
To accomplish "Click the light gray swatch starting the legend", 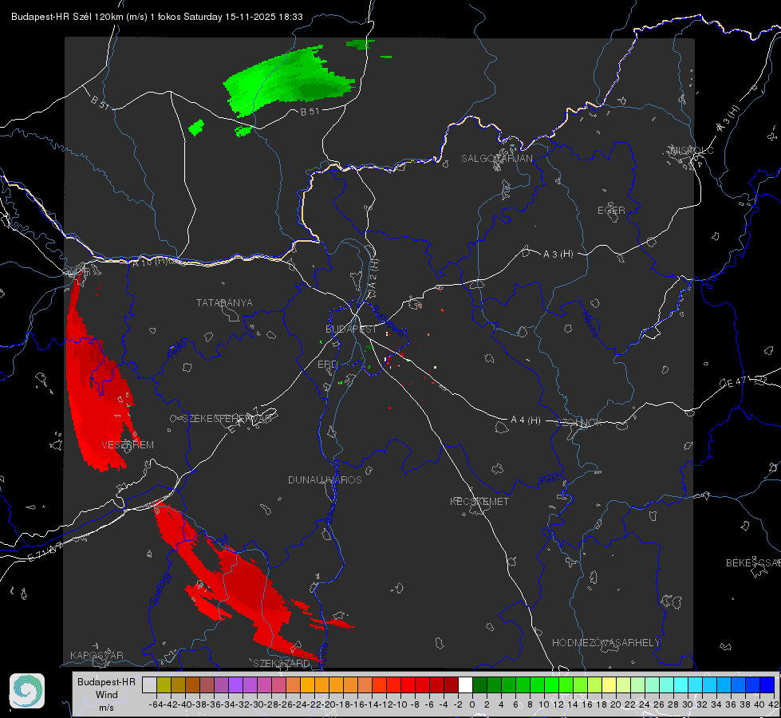I will (149, 684).
